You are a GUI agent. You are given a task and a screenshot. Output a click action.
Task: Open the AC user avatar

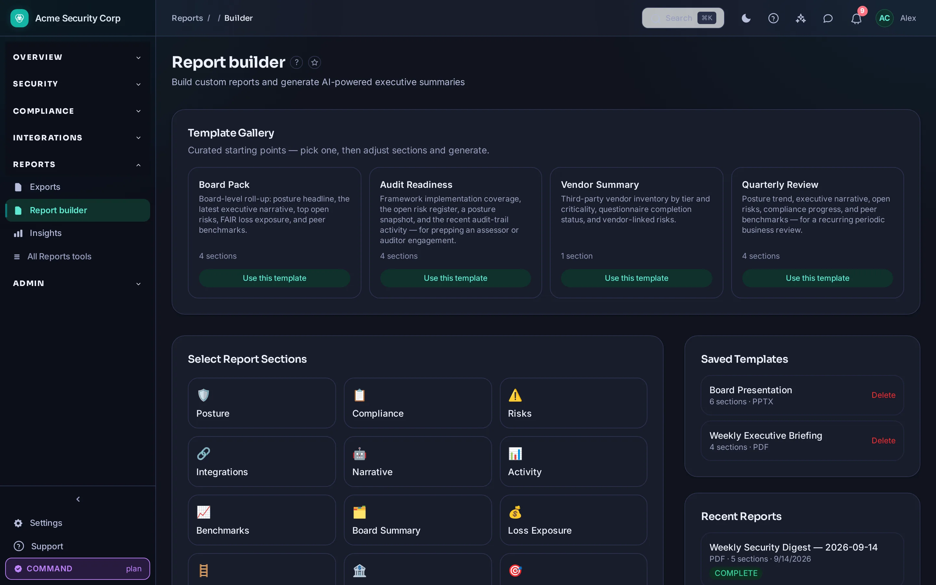coord(884,18)
